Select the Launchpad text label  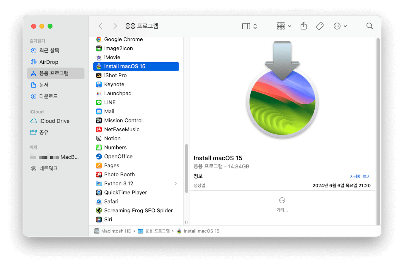(x=118, y=94)
